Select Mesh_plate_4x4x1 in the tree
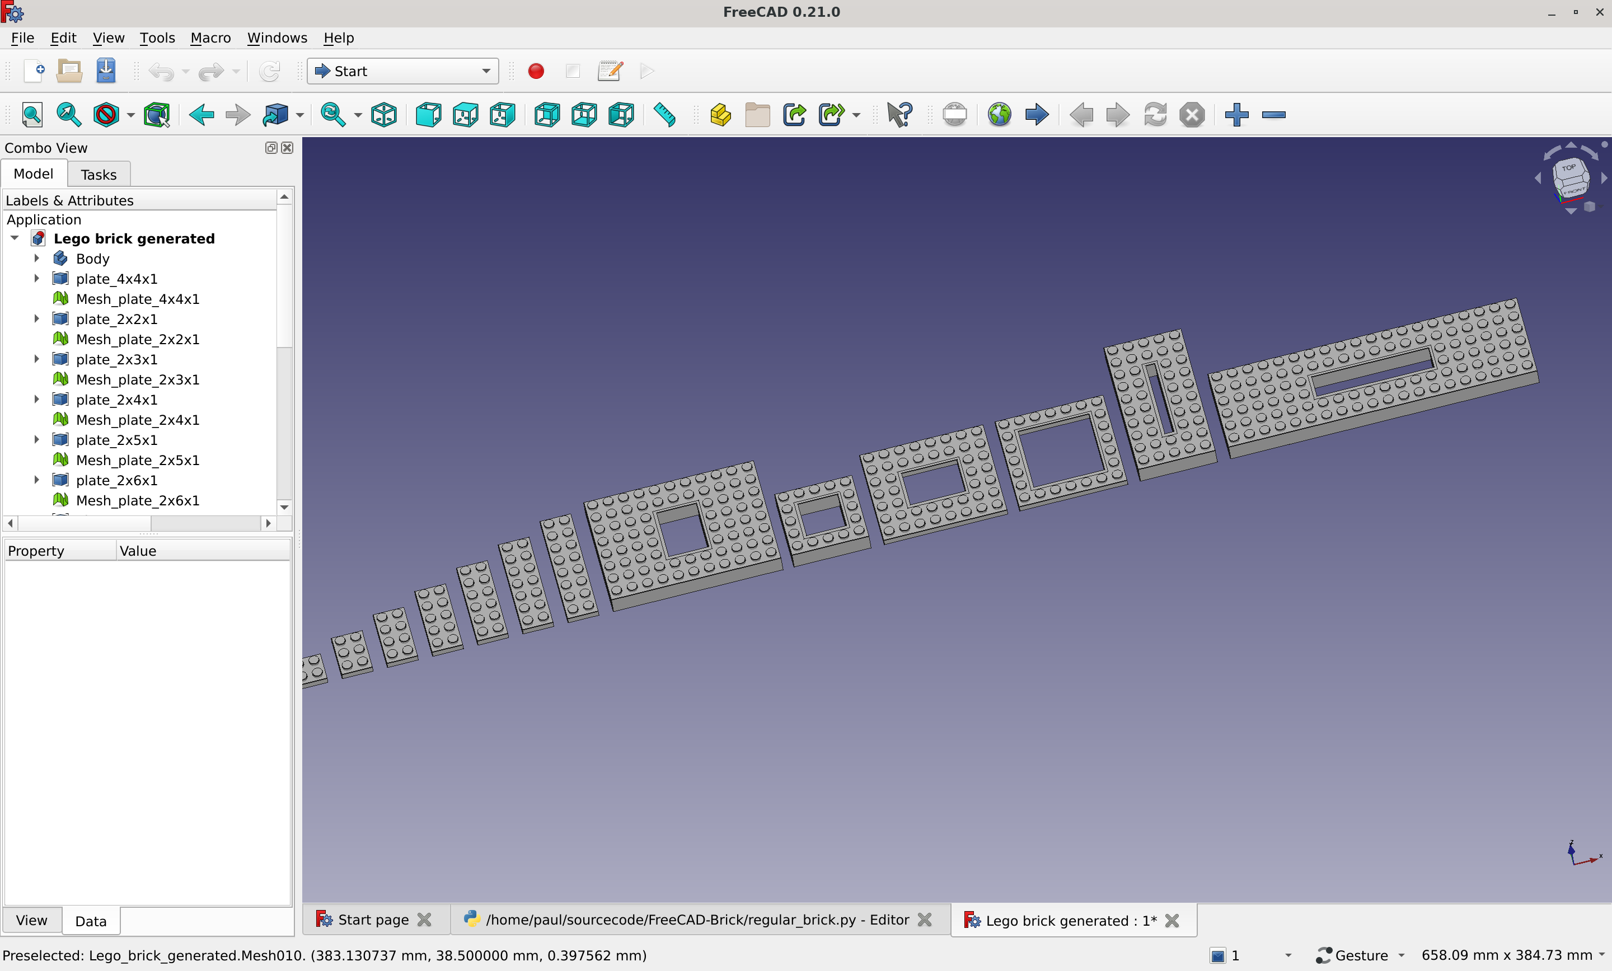 (x=137, y=299)
